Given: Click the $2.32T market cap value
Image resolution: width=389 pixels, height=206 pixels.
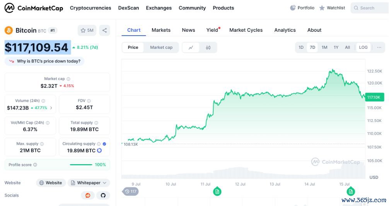Looking at the screenshot, I should 49,86.
